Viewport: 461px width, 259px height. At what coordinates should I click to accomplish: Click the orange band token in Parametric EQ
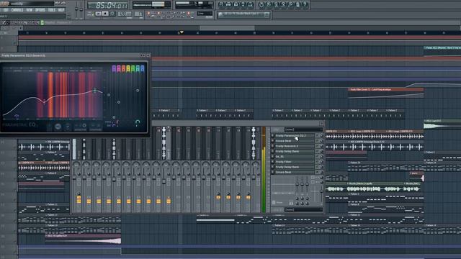point(123,69)
